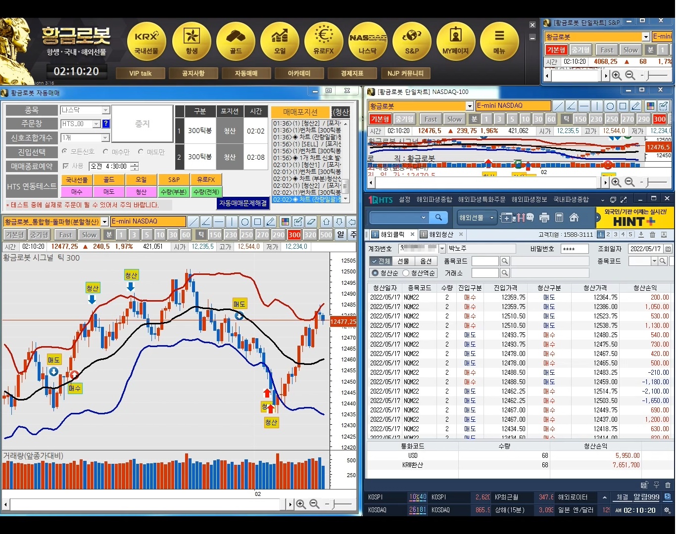The image size is (679, 534).
Task: Open the 오일 round icon
Action: pyautogui.click(x=280, y=42)
